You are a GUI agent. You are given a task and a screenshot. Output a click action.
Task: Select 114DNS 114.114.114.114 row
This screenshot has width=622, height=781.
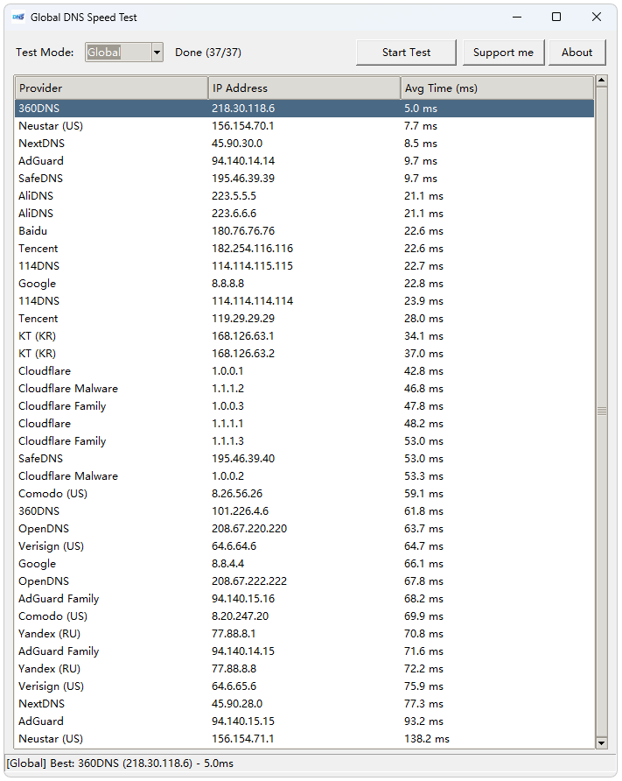coord(304,301)
